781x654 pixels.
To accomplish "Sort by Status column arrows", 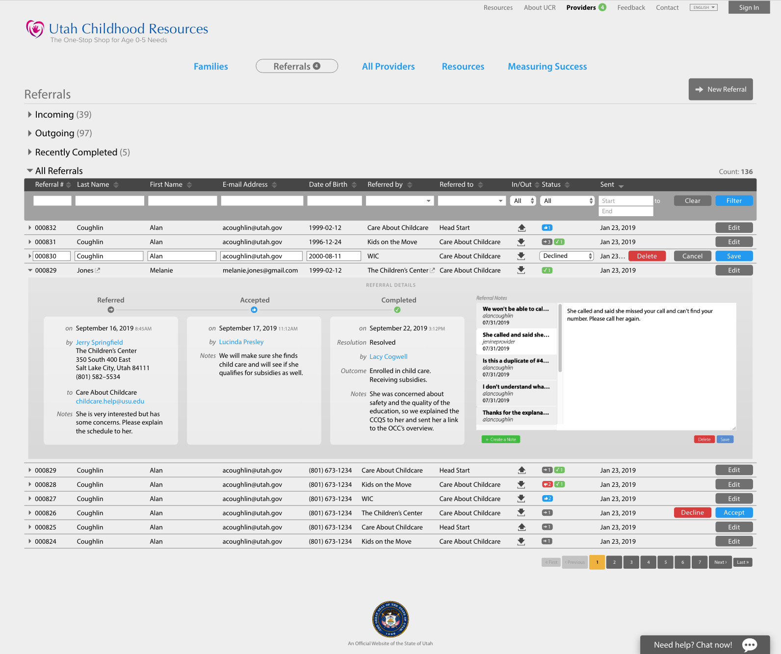I will point(567,185).
